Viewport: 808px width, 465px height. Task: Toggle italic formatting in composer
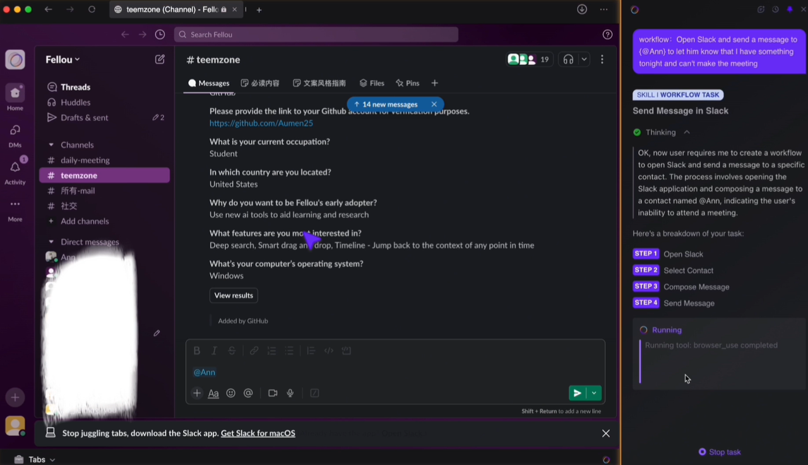[214, 351]
